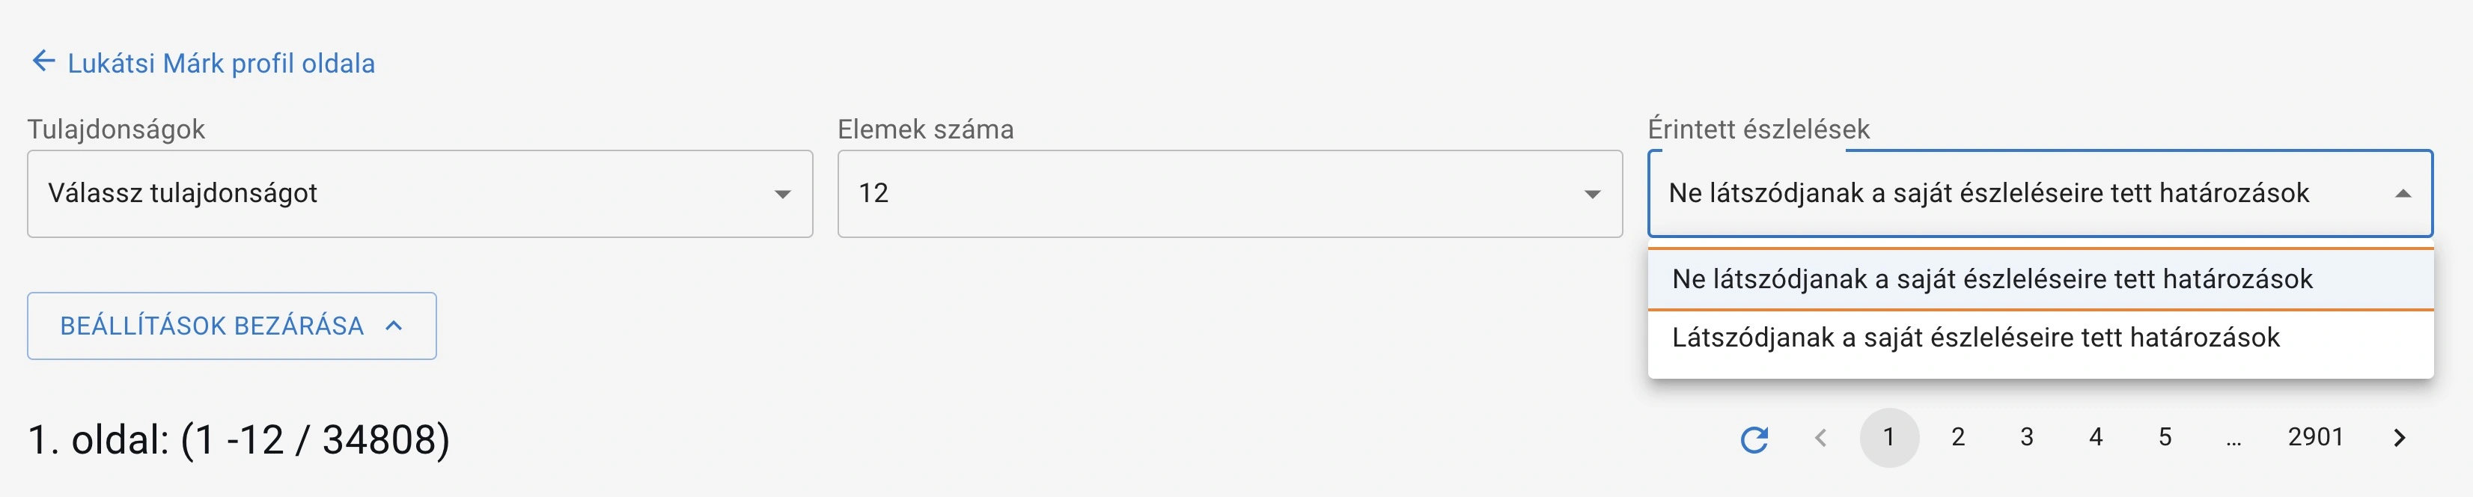
Task: Click the chevron on Beállítások bezárása
Action: [394, 326]
